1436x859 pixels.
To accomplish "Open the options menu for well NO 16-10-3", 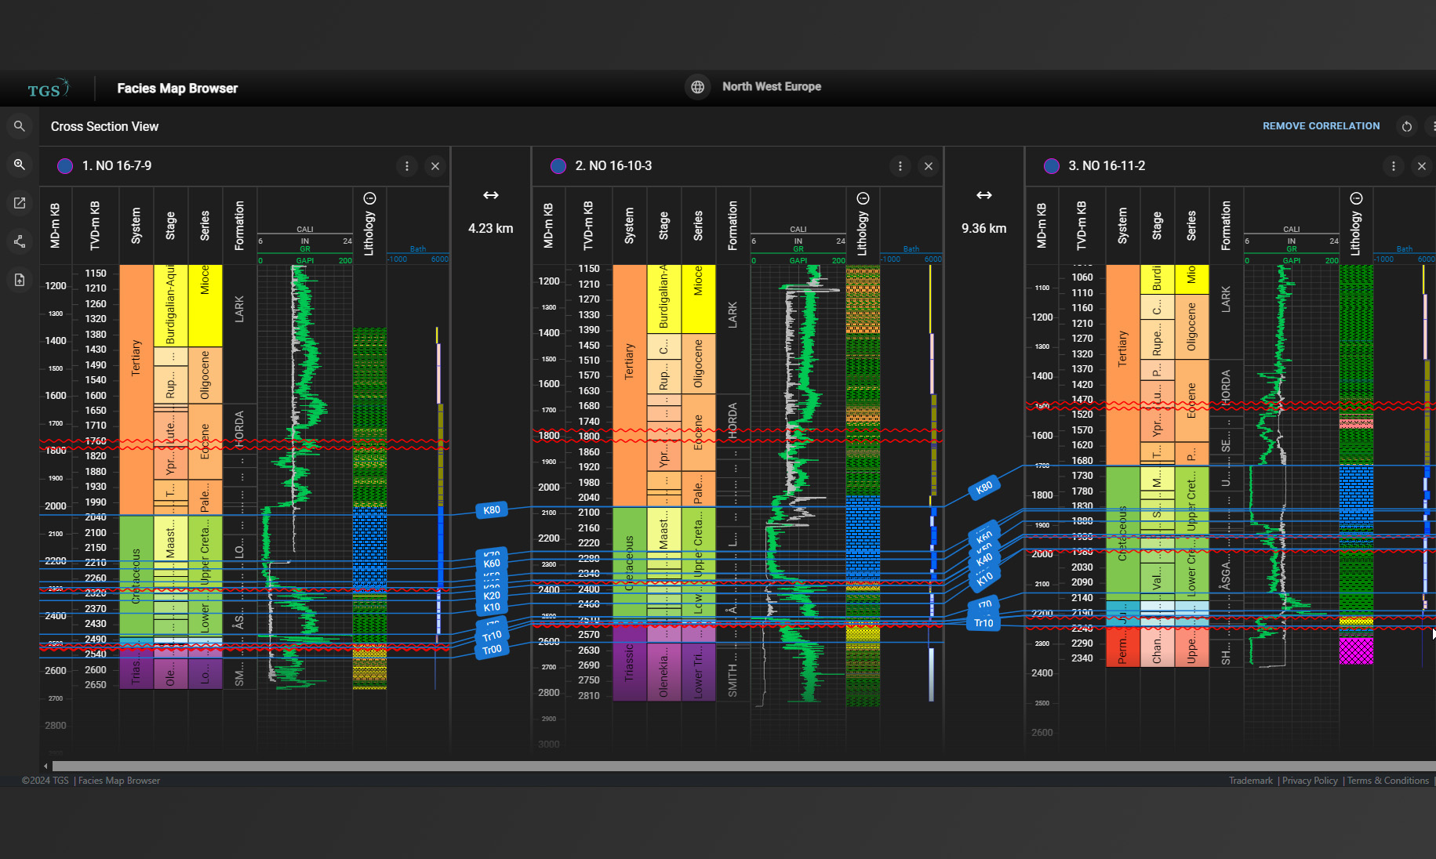I will tap(900, 166).
